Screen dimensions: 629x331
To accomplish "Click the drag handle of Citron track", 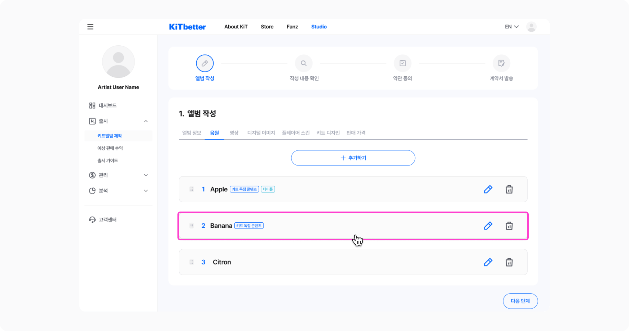I will tap(192, 262).
